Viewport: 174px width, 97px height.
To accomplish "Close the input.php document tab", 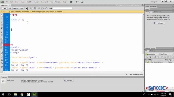I will click(10, 5).
